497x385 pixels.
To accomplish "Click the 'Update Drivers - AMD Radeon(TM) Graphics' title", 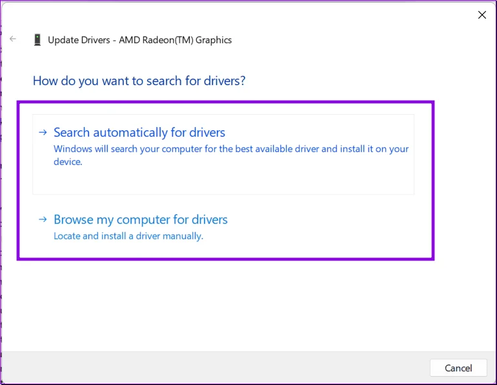I will (x=140, y=40).
